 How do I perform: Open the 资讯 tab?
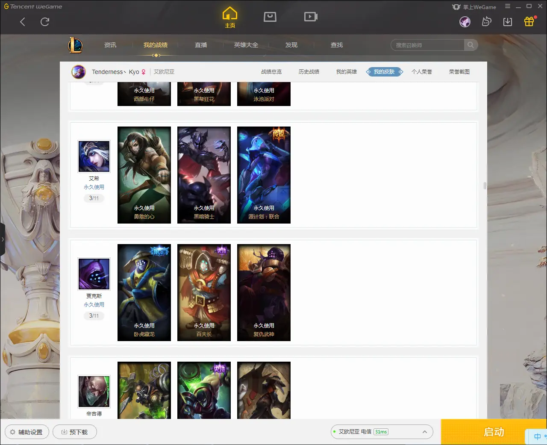point(110,45)
